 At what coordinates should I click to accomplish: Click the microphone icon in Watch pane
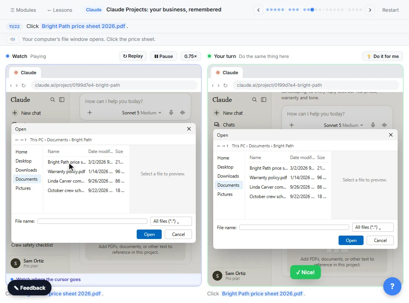(171, 112)
